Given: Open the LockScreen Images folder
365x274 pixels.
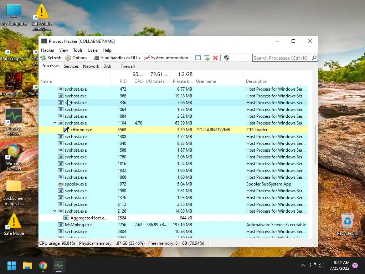Looking at the screenshot, I should (x=14, y=192).
